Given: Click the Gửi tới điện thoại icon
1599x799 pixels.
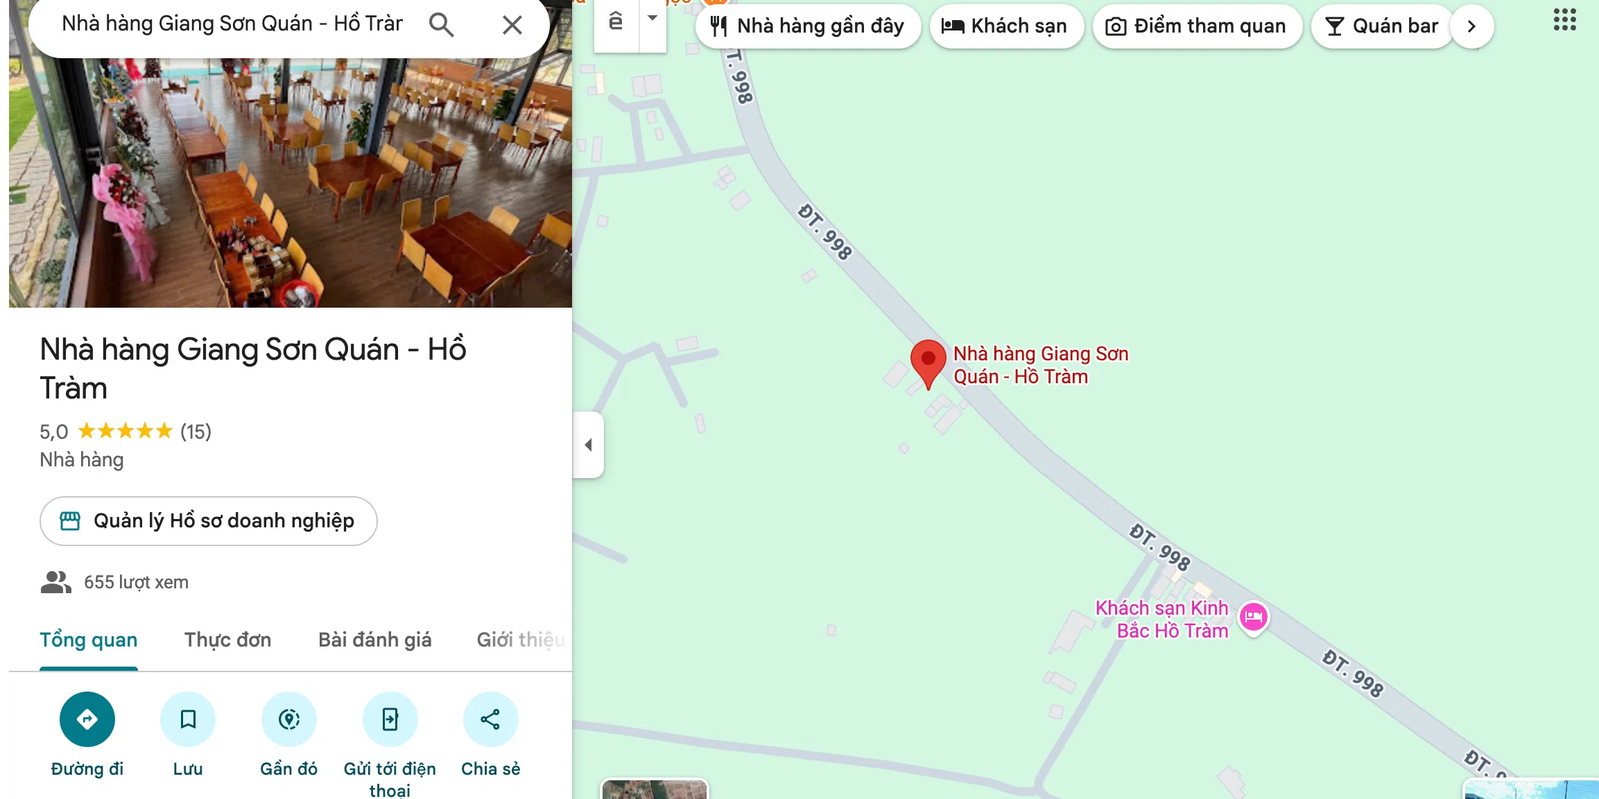Looking at the screenshot, I should point(390,719).
